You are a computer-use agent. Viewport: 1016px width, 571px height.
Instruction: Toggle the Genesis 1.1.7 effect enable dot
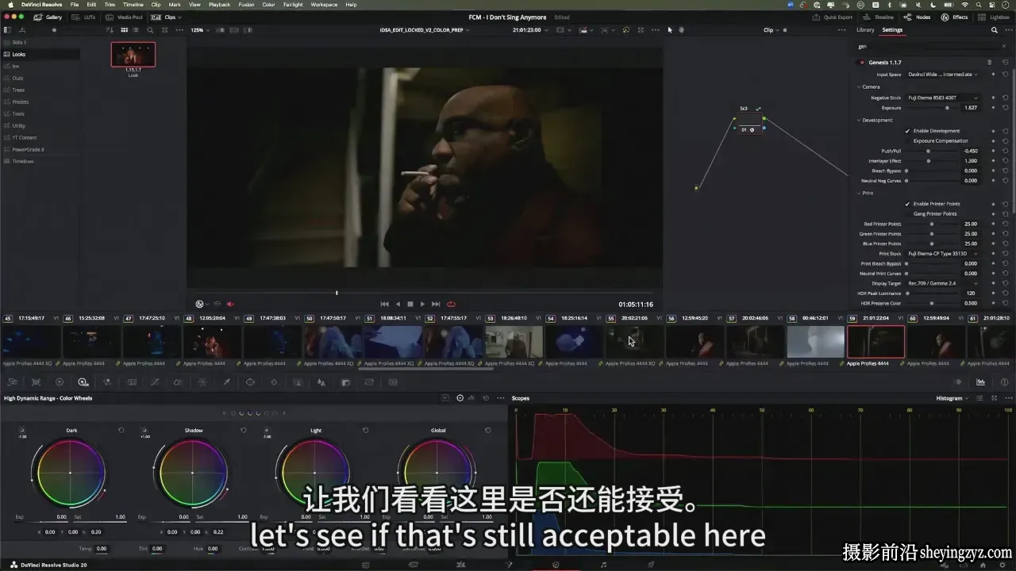pyautogui.click(x=862, y=62)
